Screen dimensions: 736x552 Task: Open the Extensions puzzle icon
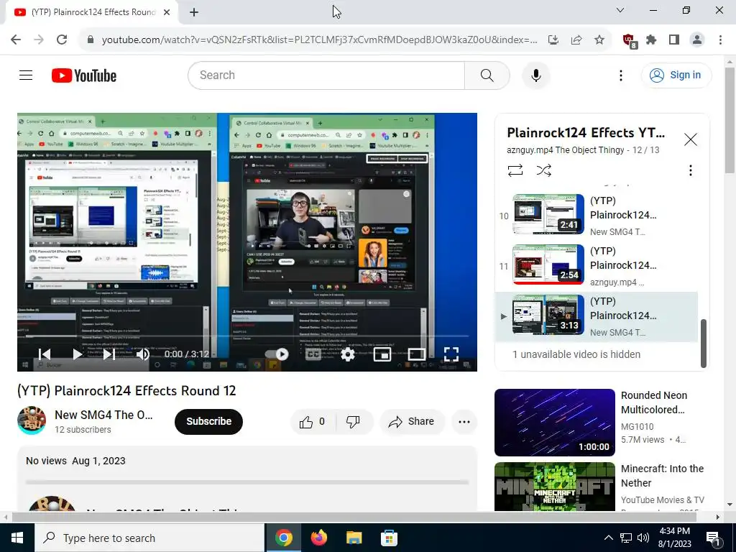651,40
